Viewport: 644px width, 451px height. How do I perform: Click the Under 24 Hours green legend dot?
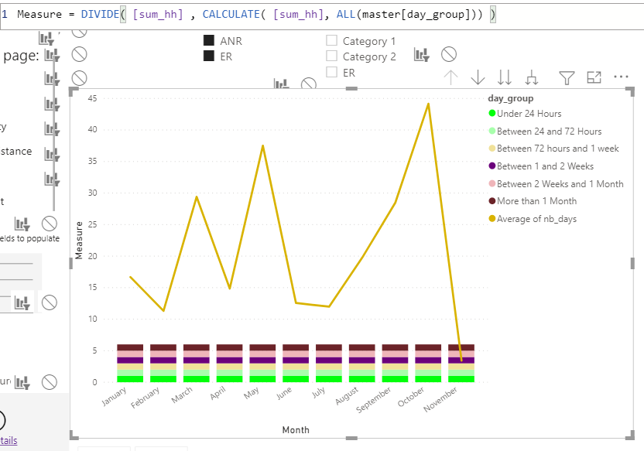coord(492,113)
